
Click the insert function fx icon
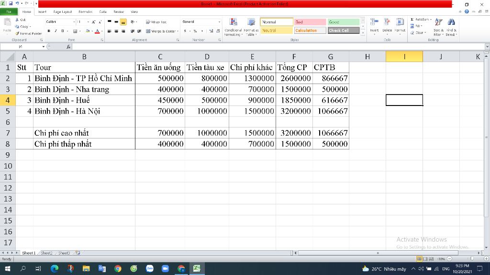click(68, 47)
